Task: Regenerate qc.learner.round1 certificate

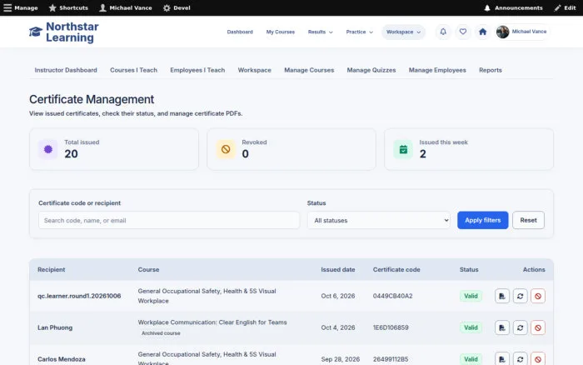Action: click(521, 296)
